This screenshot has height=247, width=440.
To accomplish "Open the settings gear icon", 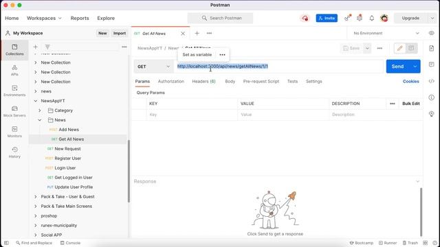I will [x=360, y=19].
